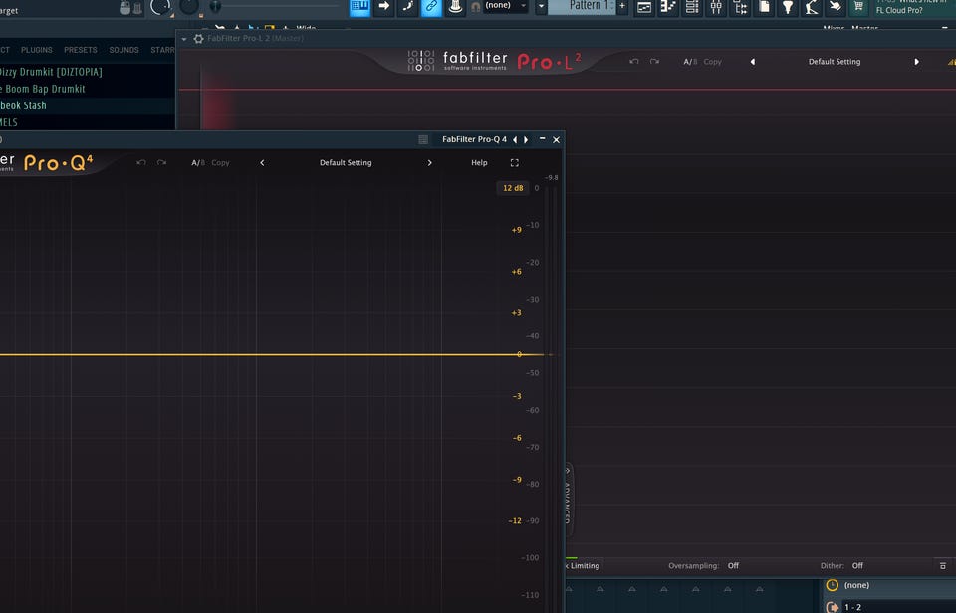The height and width of the screenshot is (613, 956).
Task: Open the Limiting style selector in Pro-L 2
Action: click(x=584, y=566)
